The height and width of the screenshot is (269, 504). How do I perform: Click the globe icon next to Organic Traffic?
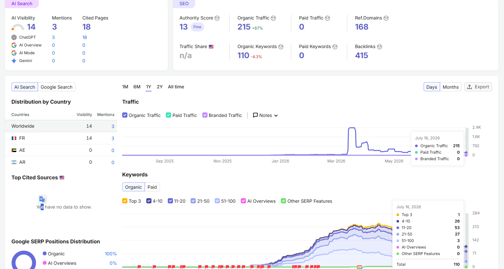(273, 18)
